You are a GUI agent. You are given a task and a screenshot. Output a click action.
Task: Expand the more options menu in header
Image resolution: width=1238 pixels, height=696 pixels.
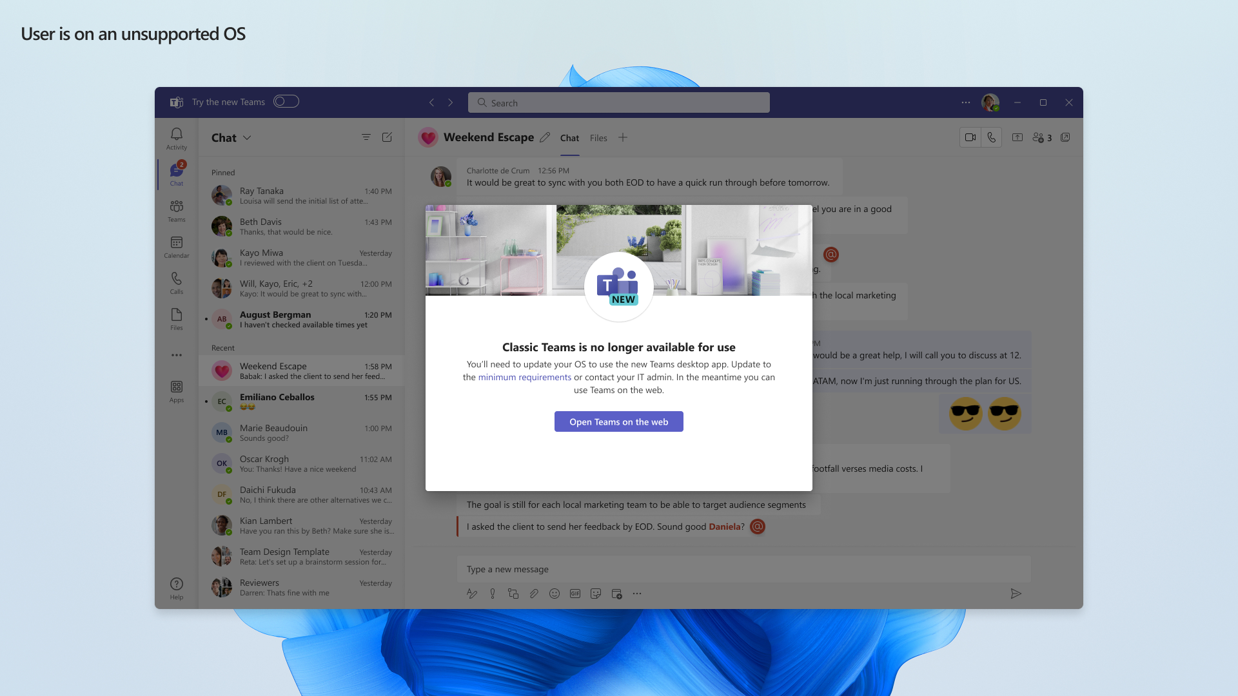click(x=965, y=102)
